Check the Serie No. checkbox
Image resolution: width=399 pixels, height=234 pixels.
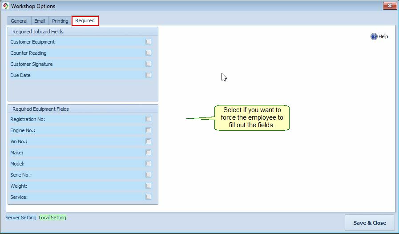pyautogui.click(x=149, y=175)
